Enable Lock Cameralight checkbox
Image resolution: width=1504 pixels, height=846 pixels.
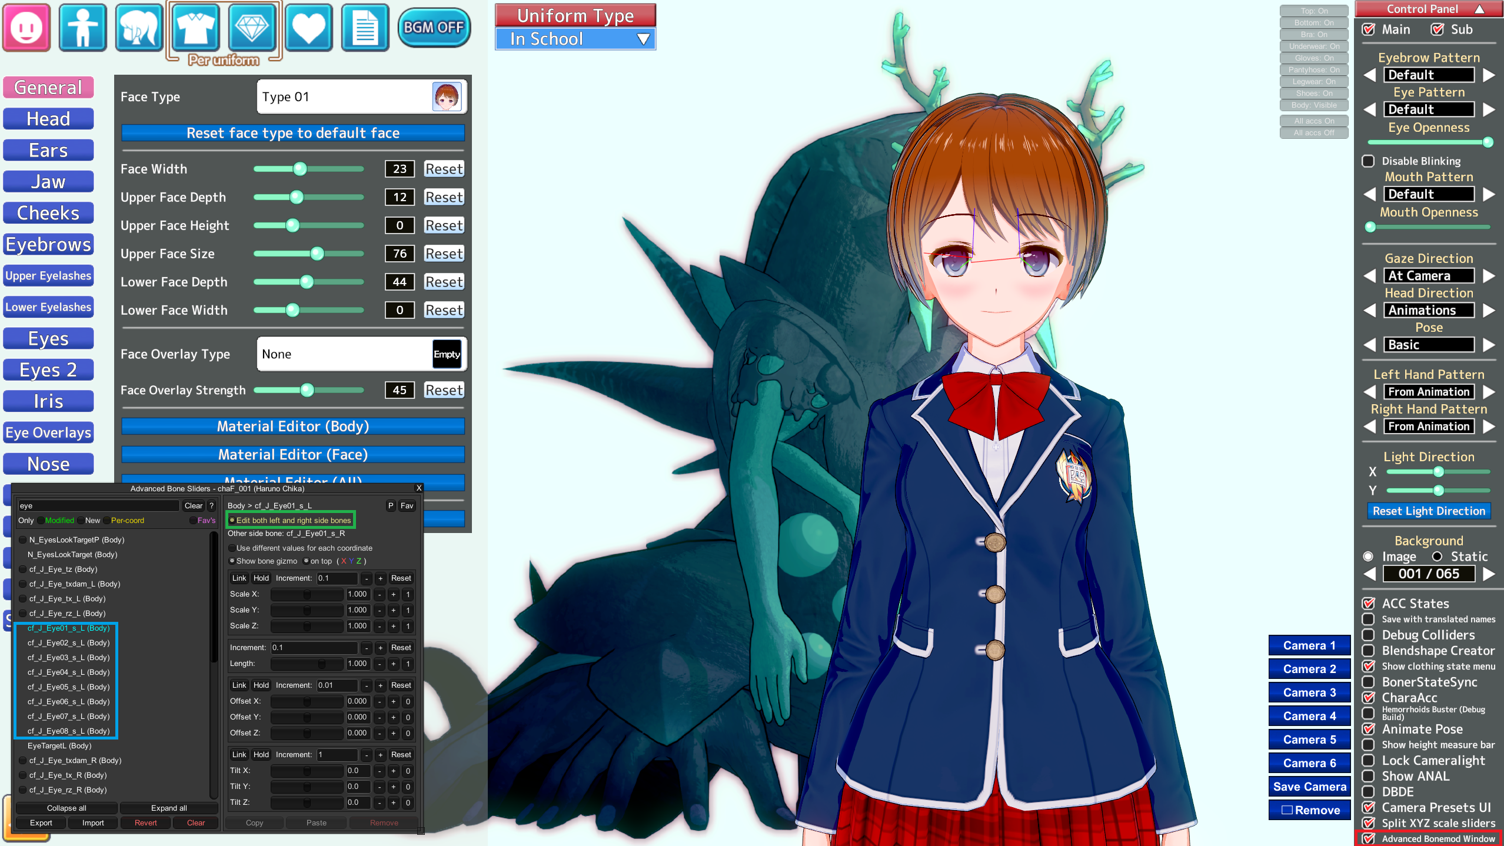pyautogui.click(x=1369, y=761)
